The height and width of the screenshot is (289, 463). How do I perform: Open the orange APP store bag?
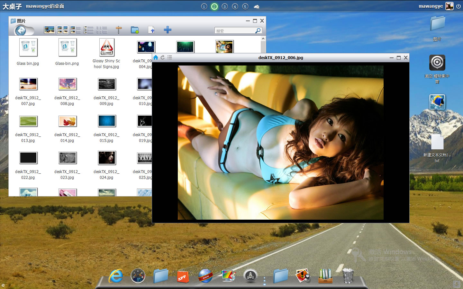click(x=182, y=276)
